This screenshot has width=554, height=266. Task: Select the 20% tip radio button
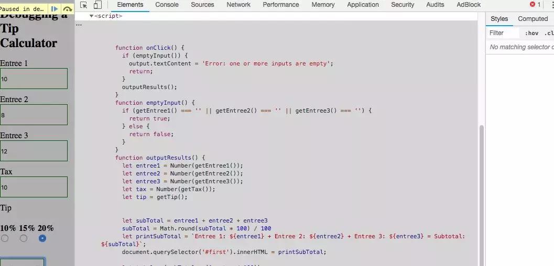pyautogui.click(x=42, y=238)
